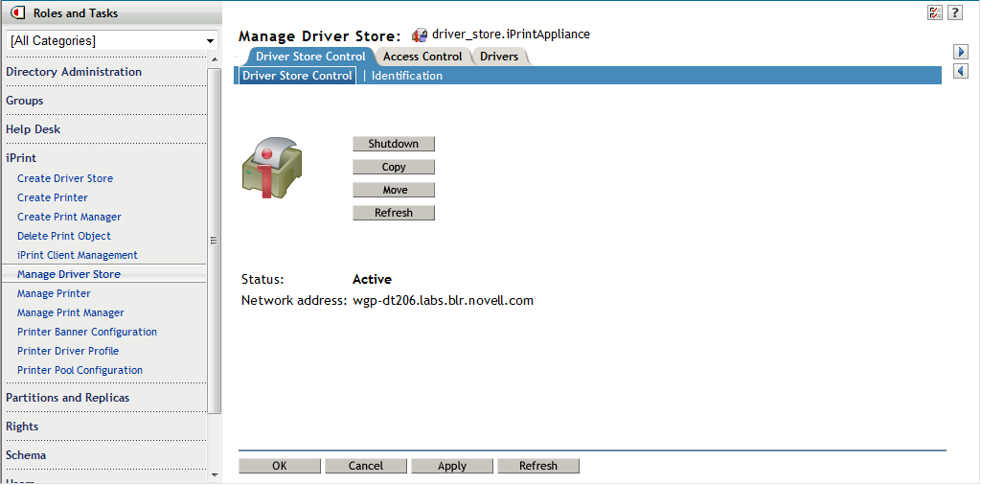This screenshot has width=981, height=485.
Task: Open the Manage Print Manager task
Action: (71, 312)
